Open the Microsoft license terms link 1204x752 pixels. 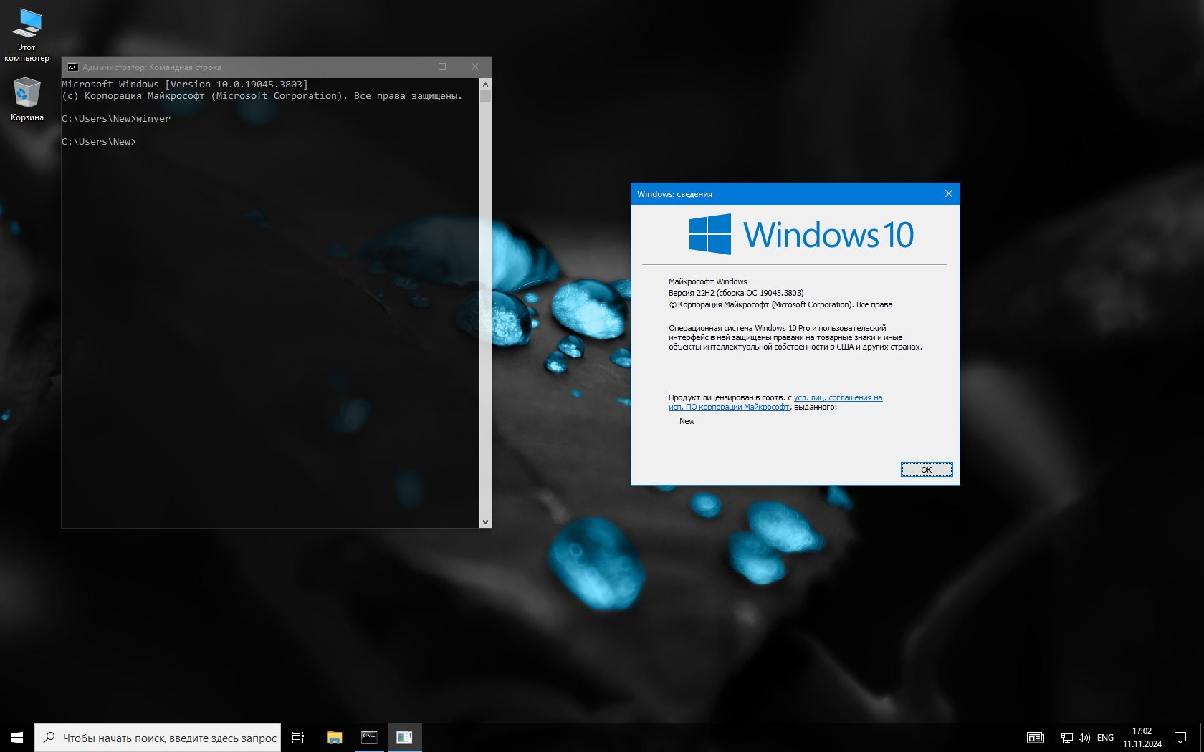coord(837,397)
